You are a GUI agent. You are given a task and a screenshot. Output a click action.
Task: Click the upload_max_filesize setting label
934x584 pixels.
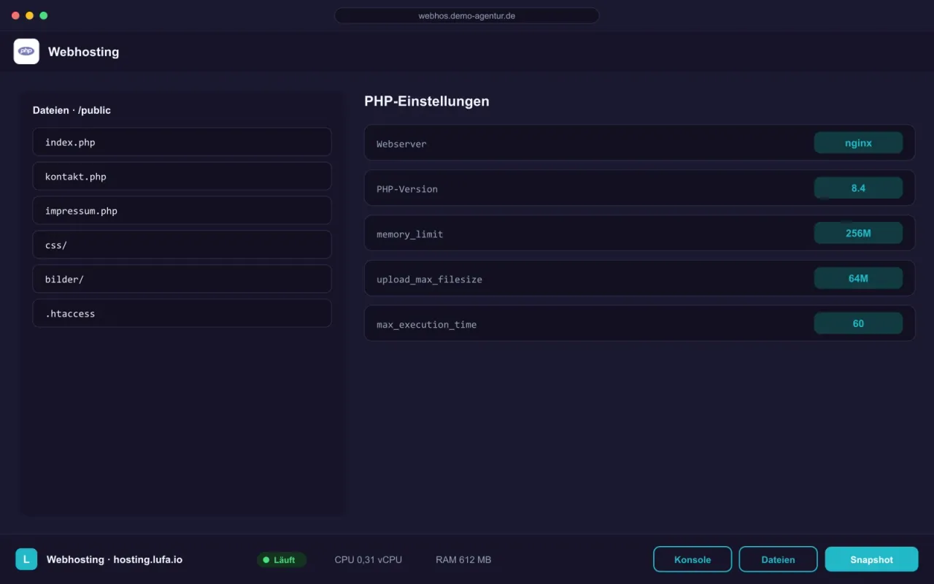pos(429,280)
